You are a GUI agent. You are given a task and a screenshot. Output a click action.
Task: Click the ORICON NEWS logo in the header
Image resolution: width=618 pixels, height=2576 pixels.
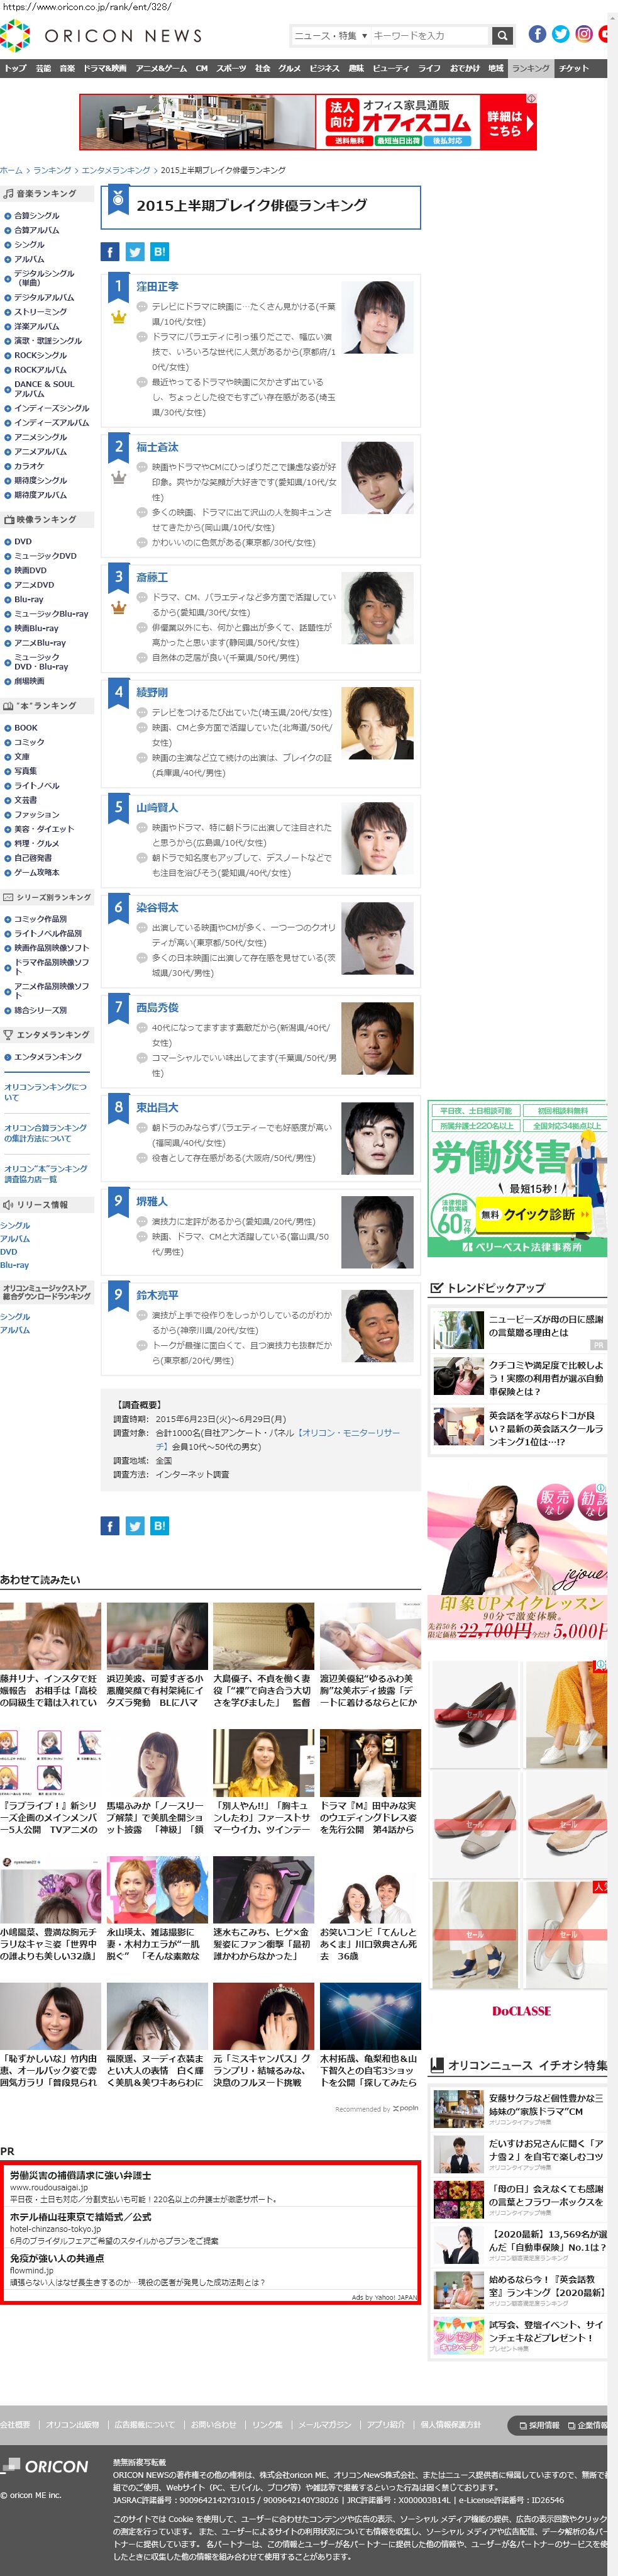(x=101, y=36)
